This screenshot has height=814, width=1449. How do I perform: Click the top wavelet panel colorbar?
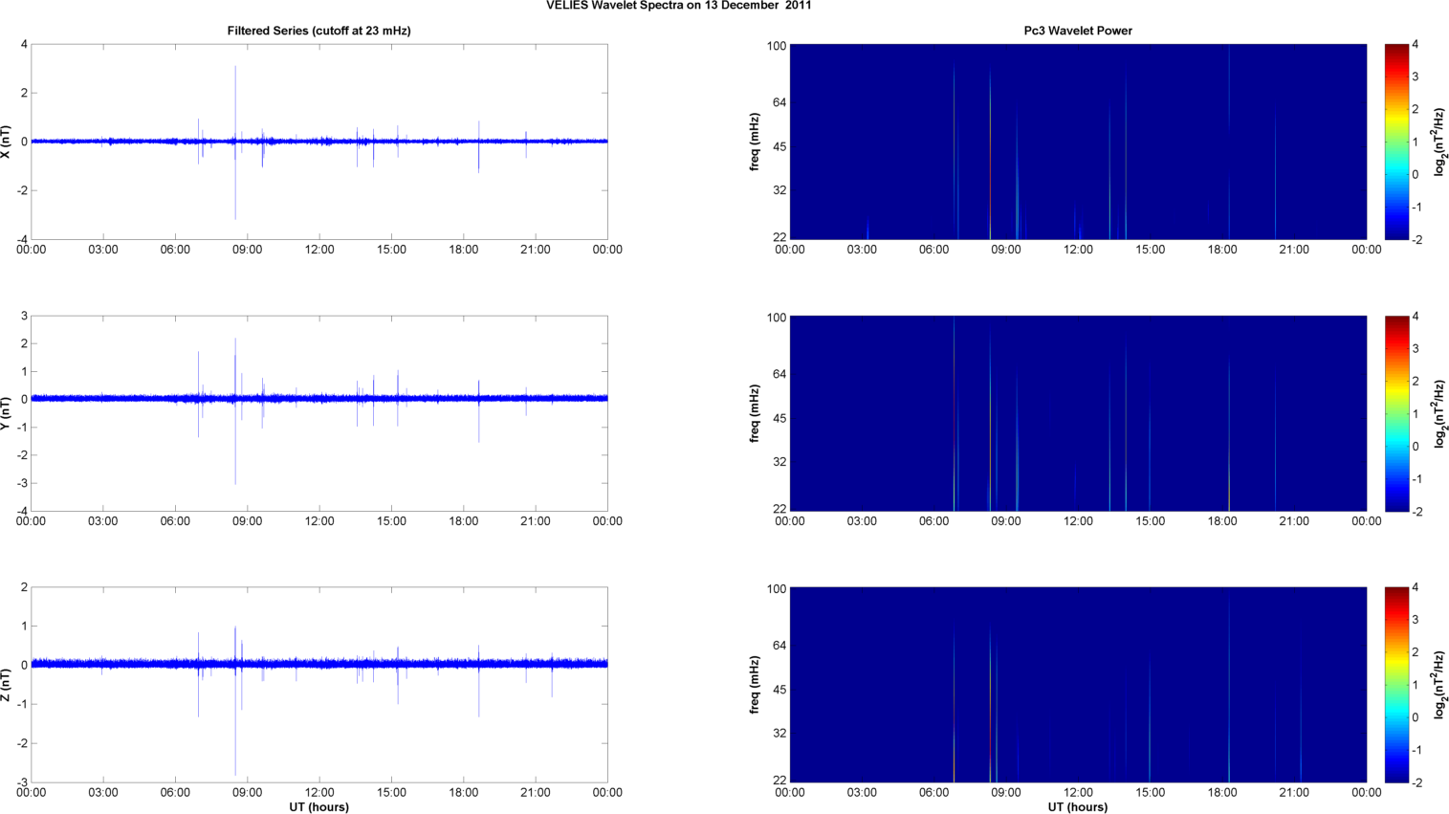1396,142
